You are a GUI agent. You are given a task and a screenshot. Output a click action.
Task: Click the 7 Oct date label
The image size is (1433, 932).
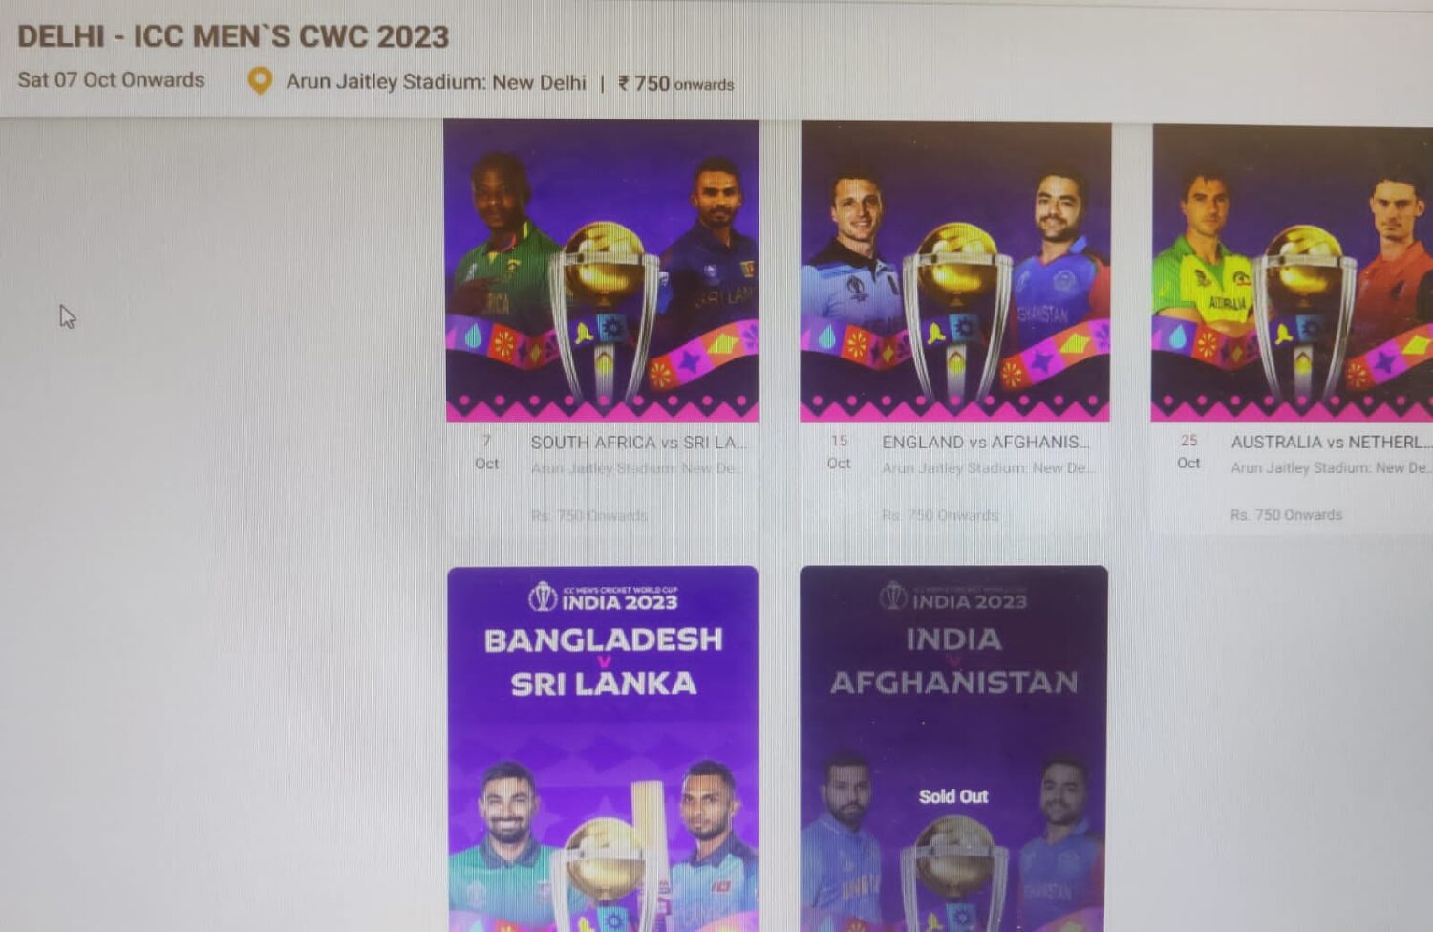(486, 452)
